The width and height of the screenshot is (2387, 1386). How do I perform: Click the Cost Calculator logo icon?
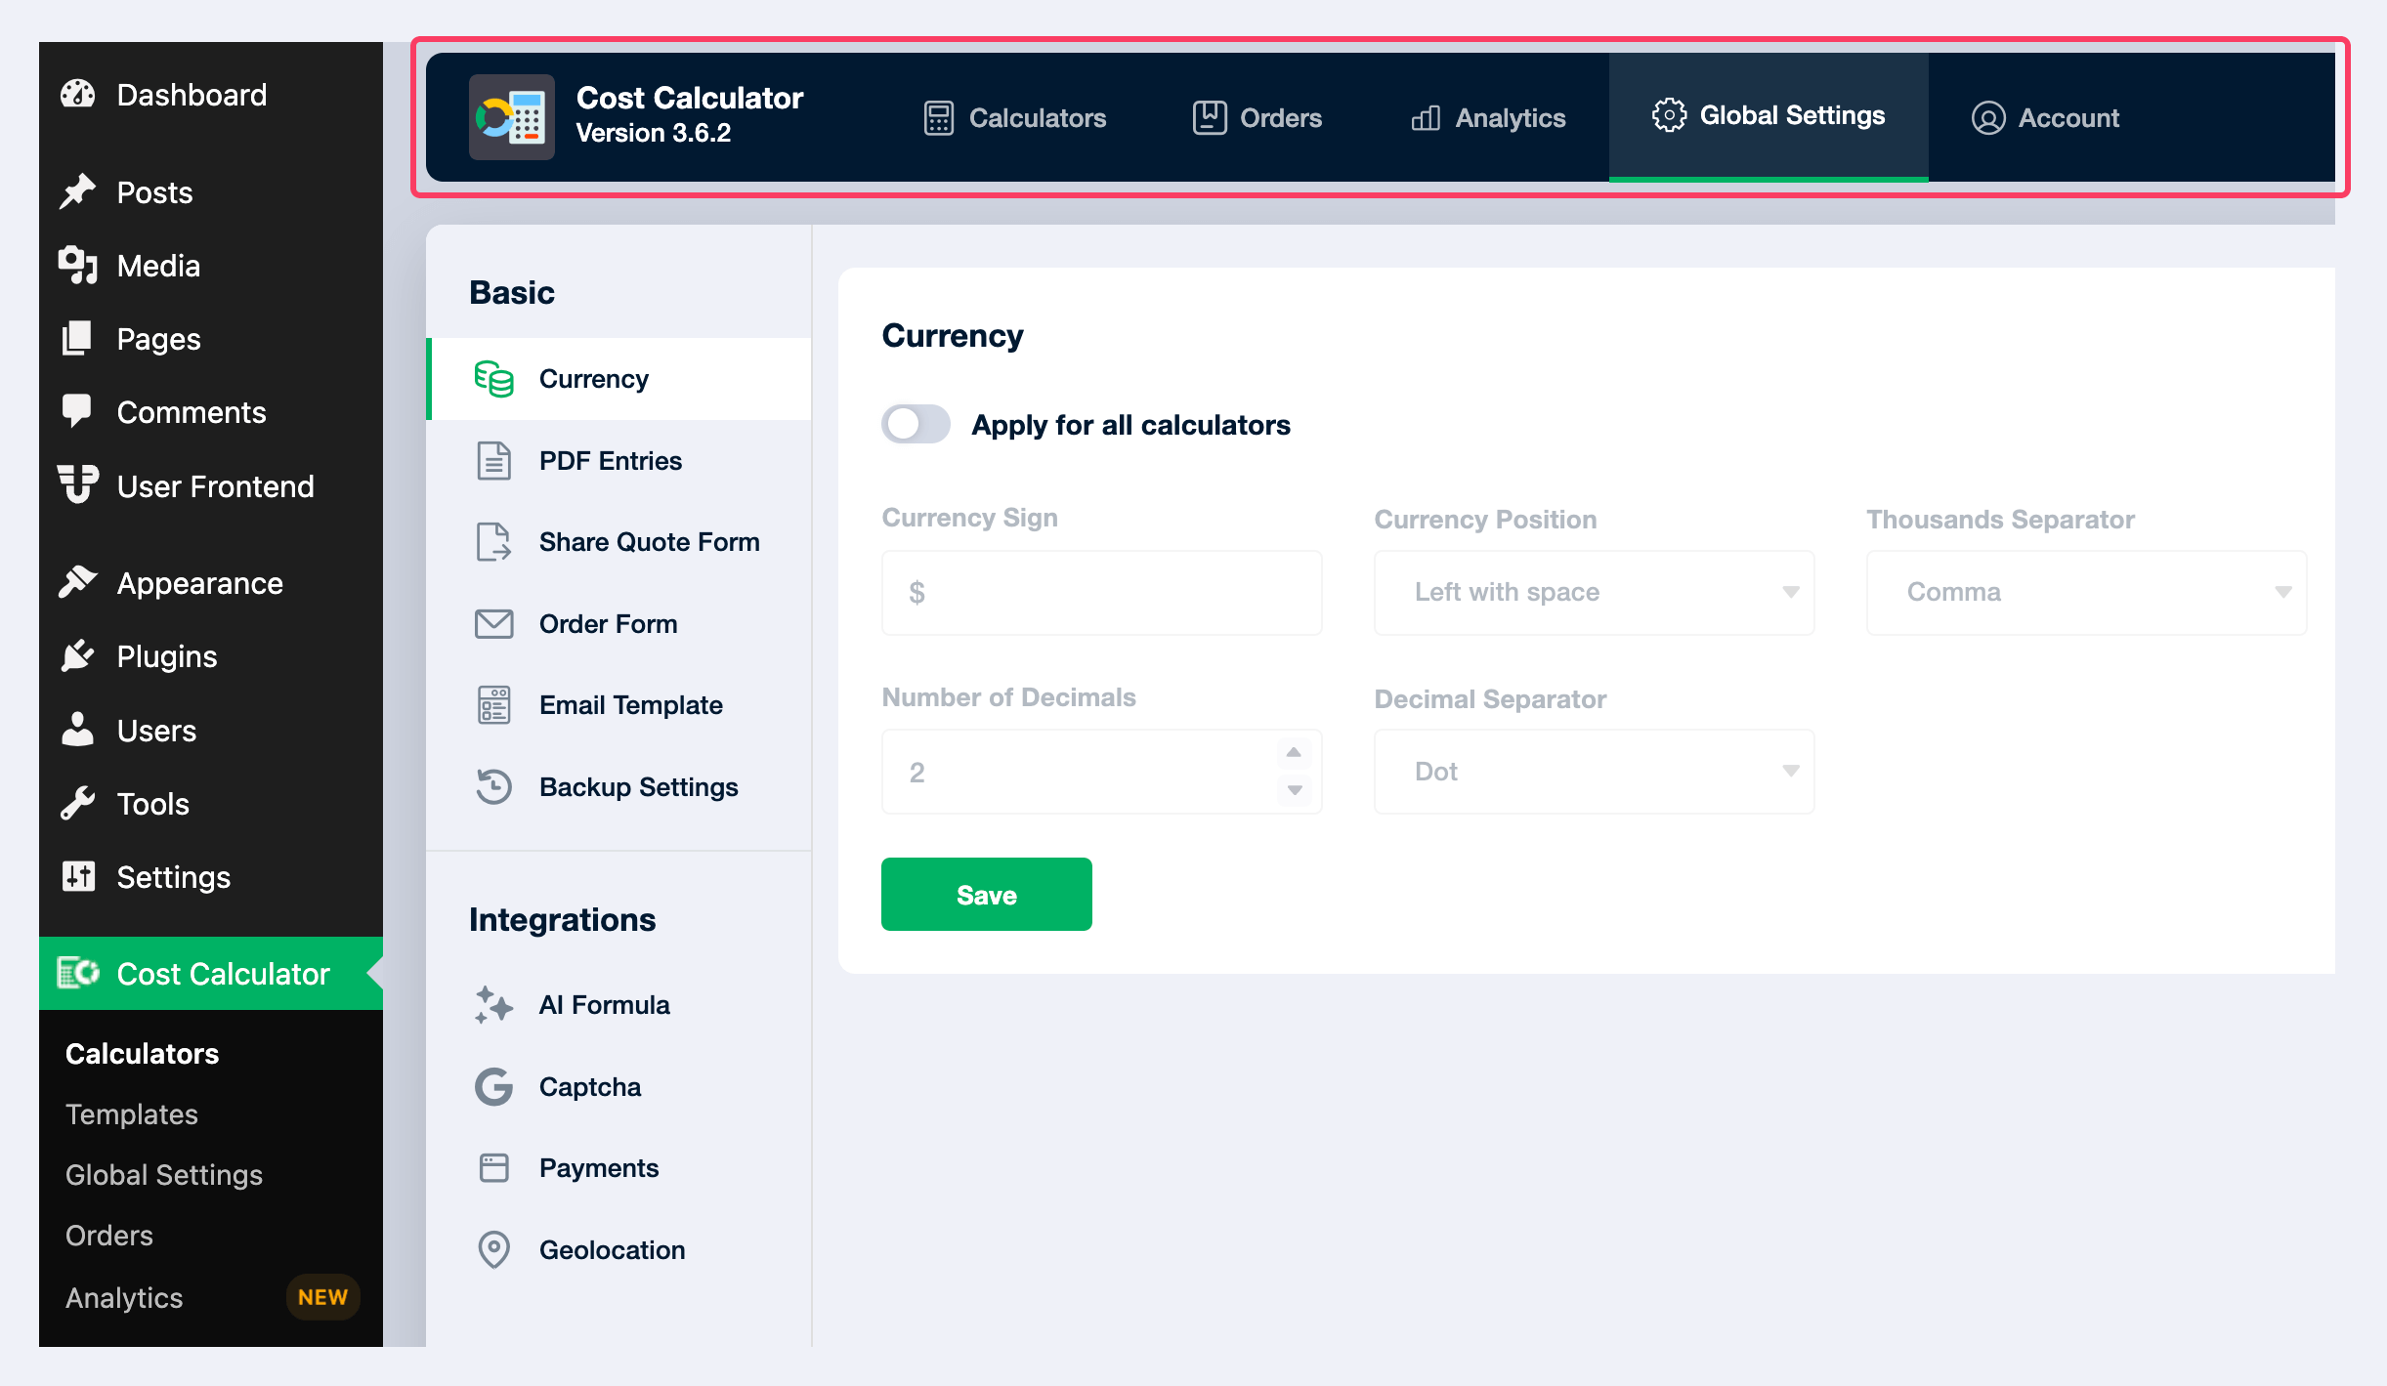pyautogui.click(x=511, y=117)
